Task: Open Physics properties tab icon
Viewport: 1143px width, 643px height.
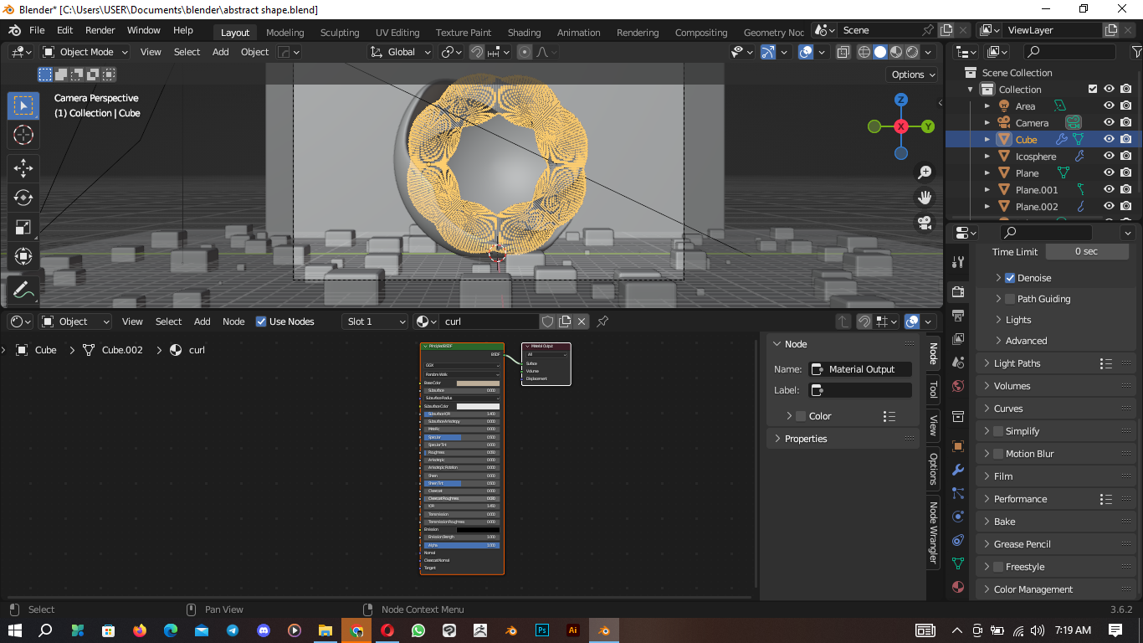Action: point(958,517)
